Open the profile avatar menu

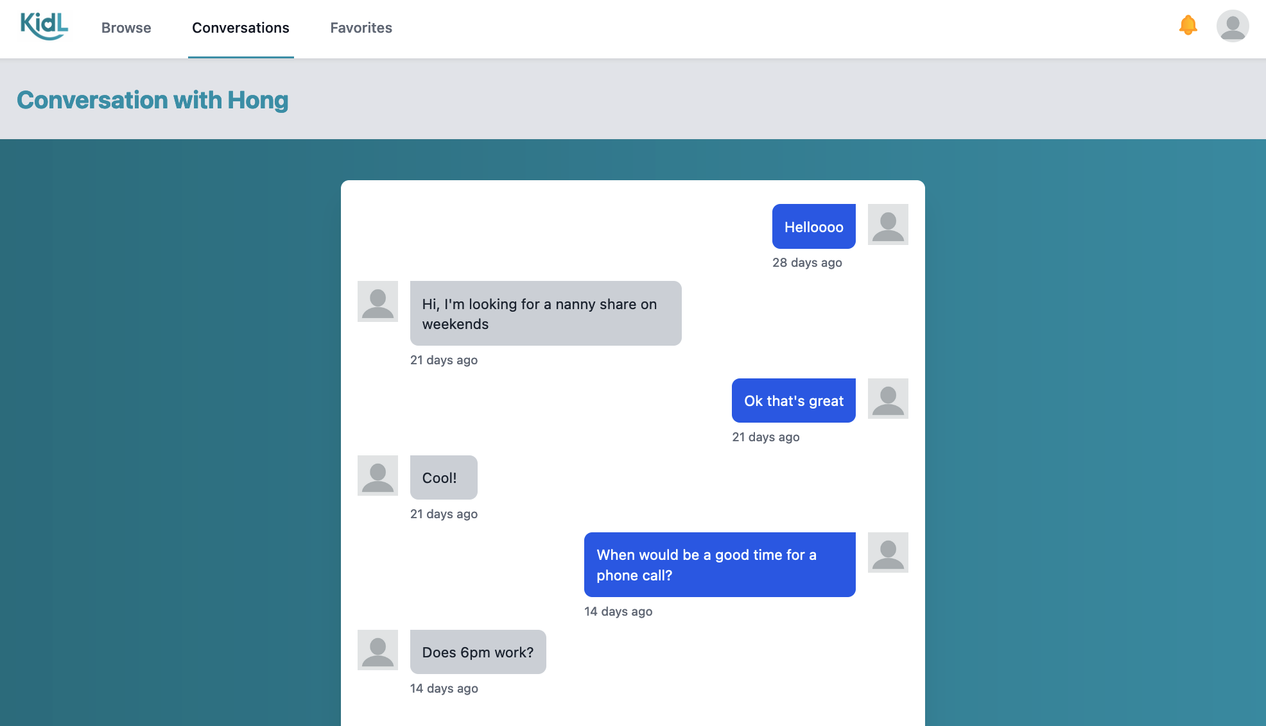[1232, 26]
